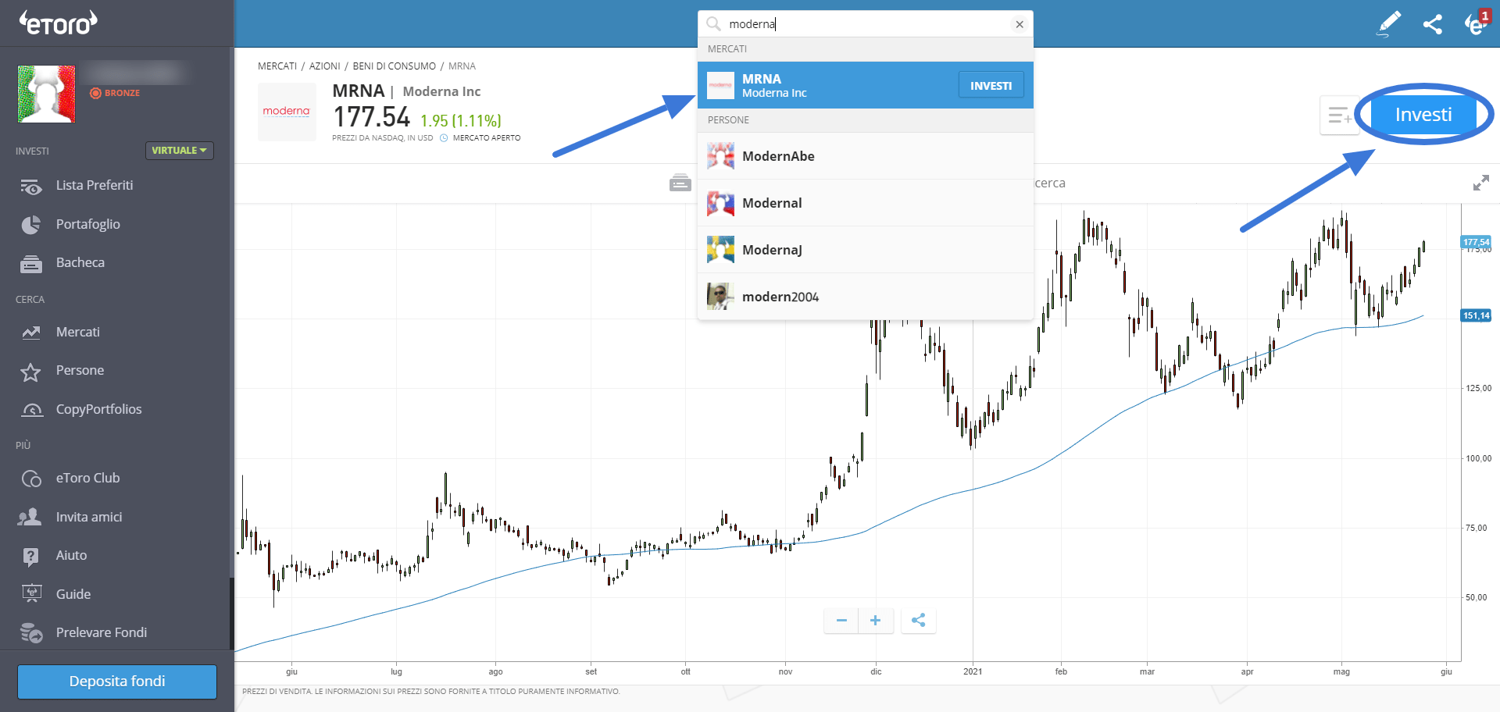Click the Deposita fondi button
The width and height of the screenshot is (1500, 712).
(117, 682)
